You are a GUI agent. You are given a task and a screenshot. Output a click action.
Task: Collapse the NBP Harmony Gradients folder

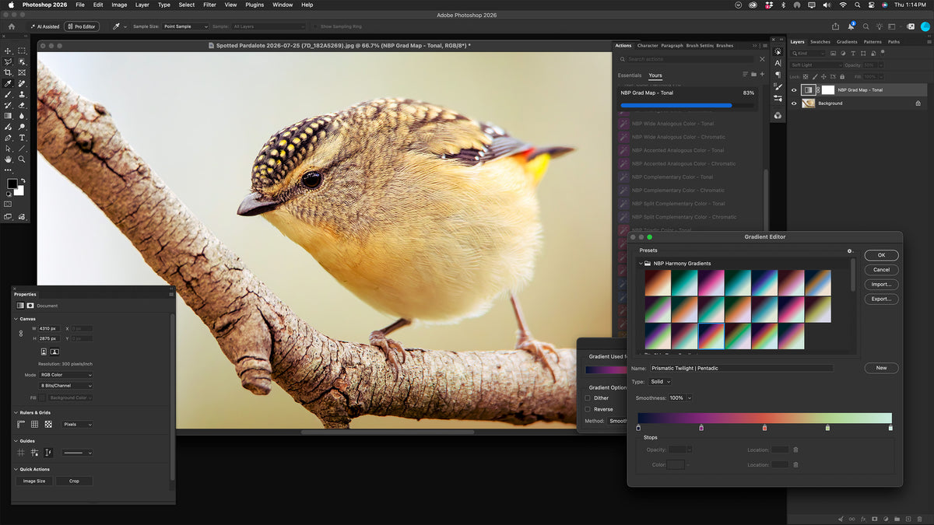pos(641,264)
